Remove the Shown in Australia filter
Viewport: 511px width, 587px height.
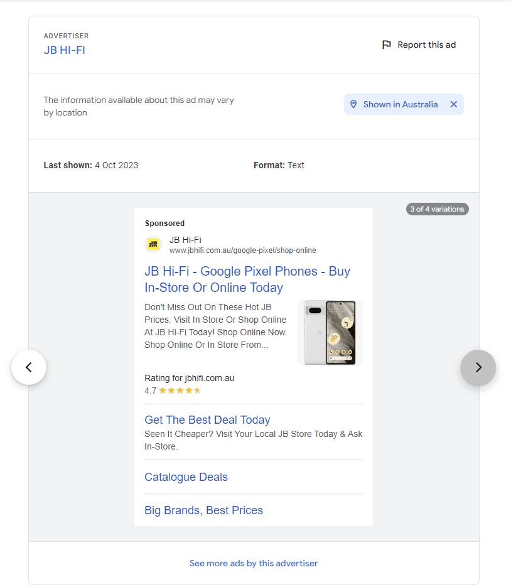click(454, 104)
